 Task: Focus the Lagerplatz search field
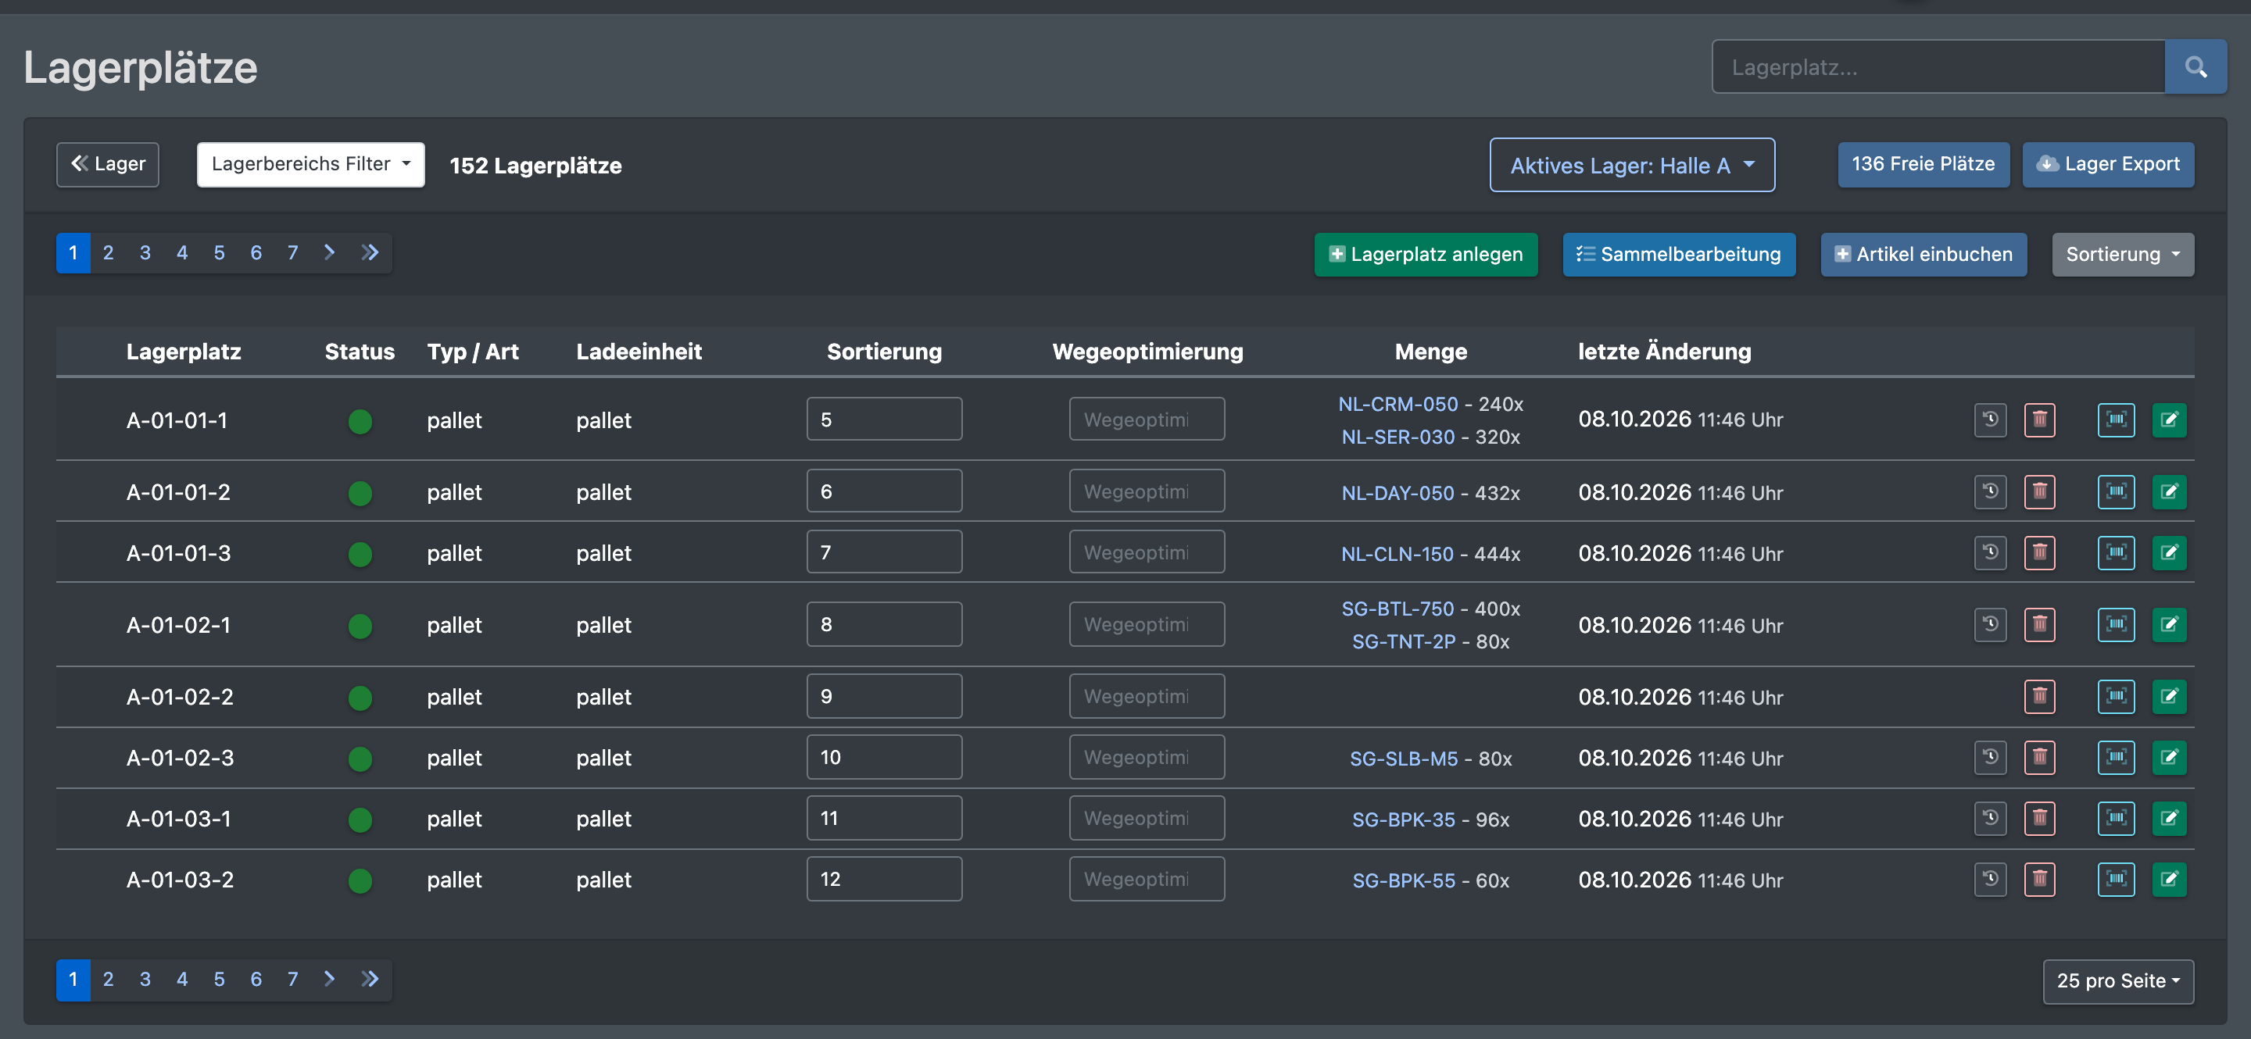tap(1938, 66)
